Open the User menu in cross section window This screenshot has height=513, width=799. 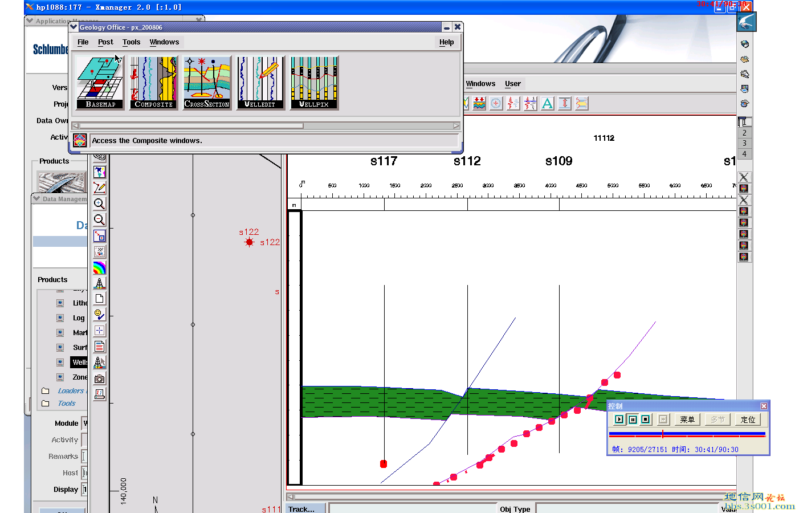click(x=513, y=84)
